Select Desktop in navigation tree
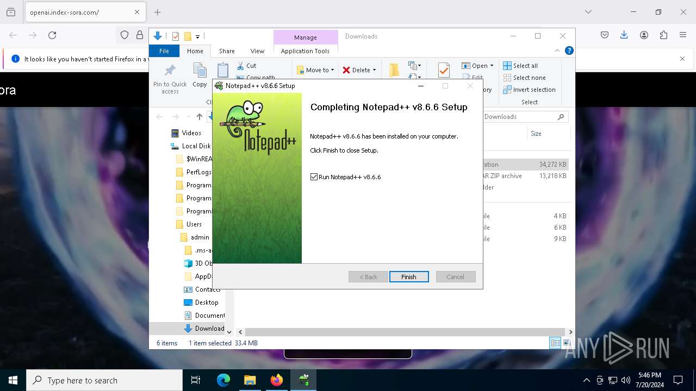This screenshot has height=391, width=696. [201, 302]
